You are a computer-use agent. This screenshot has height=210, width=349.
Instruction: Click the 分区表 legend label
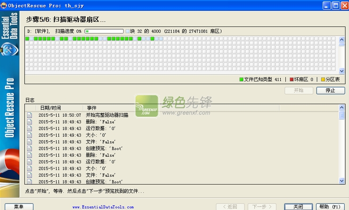333,80
